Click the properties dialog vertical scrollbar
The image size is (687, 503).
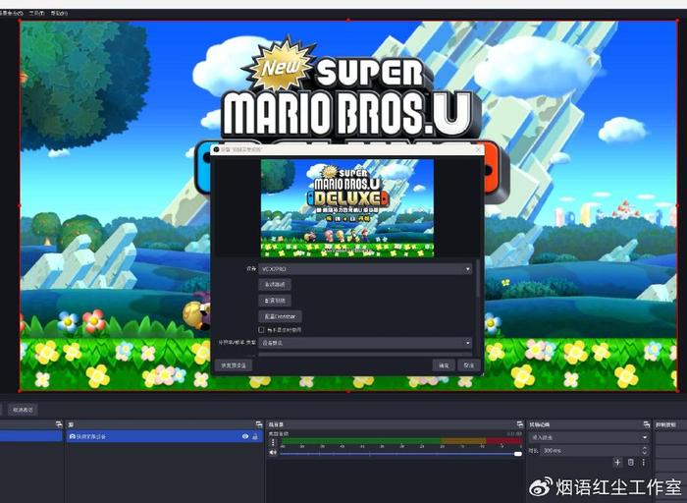pyautogui.click(x=478, y=279)
